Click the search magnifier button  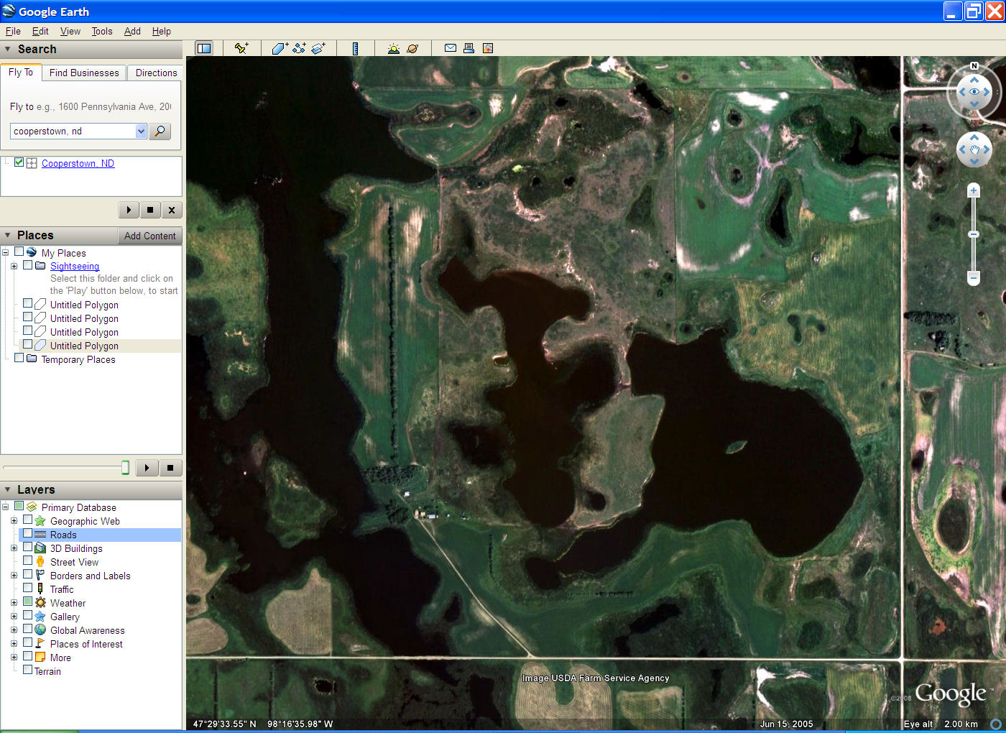[160, 131]
